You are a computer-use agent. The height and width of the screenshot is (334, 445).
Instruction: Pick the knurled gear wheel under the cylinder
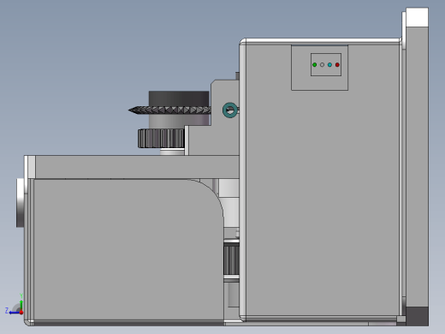(x=161, y=139)
